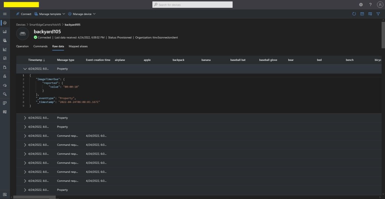Click the refresh icon in the toolbar
Image resolution: width=385 pixels, height=199 pixels.
tap(354, 14)
